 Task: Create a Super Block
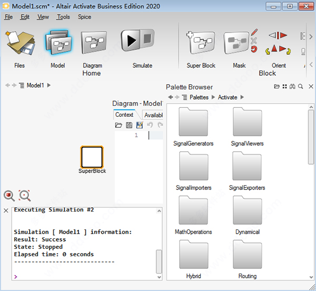click(x=201, y=43)
